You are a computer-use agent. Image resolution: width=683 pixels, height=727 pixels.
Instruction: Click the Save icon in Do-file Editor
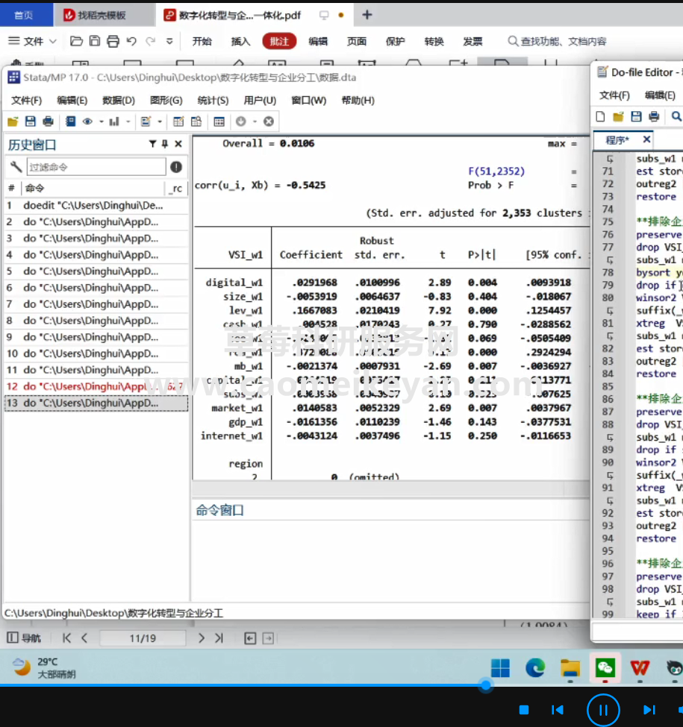pos(636,116)
